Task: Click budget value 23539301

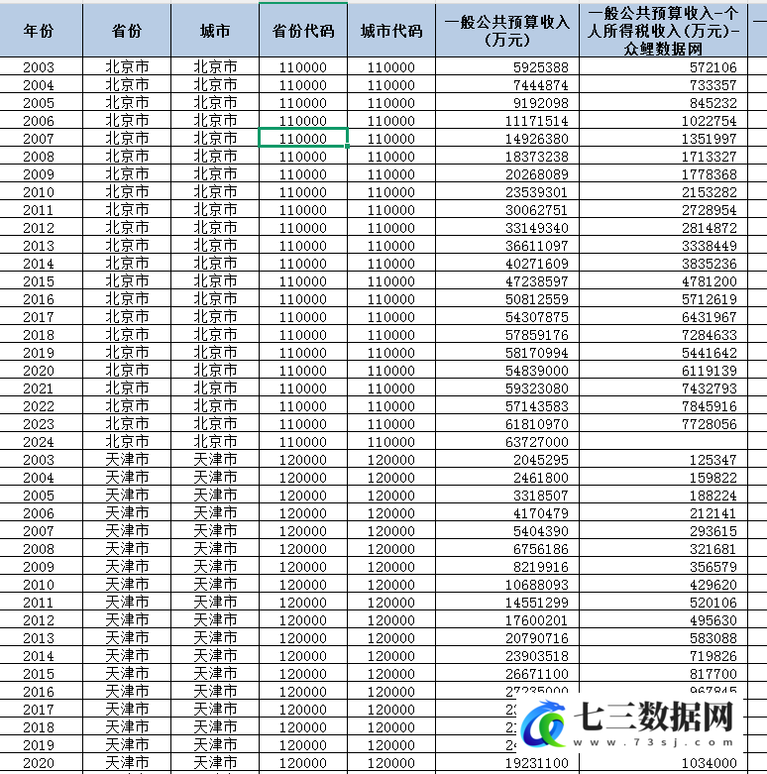Action: pyautogui.click(x=537, y=192)
